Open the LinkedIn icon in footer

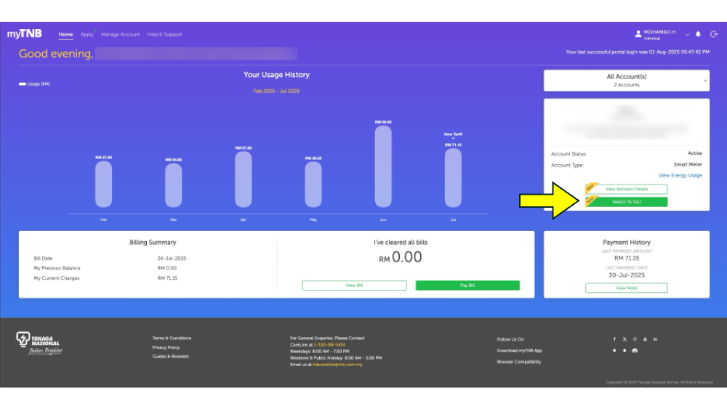coord(655,339)
